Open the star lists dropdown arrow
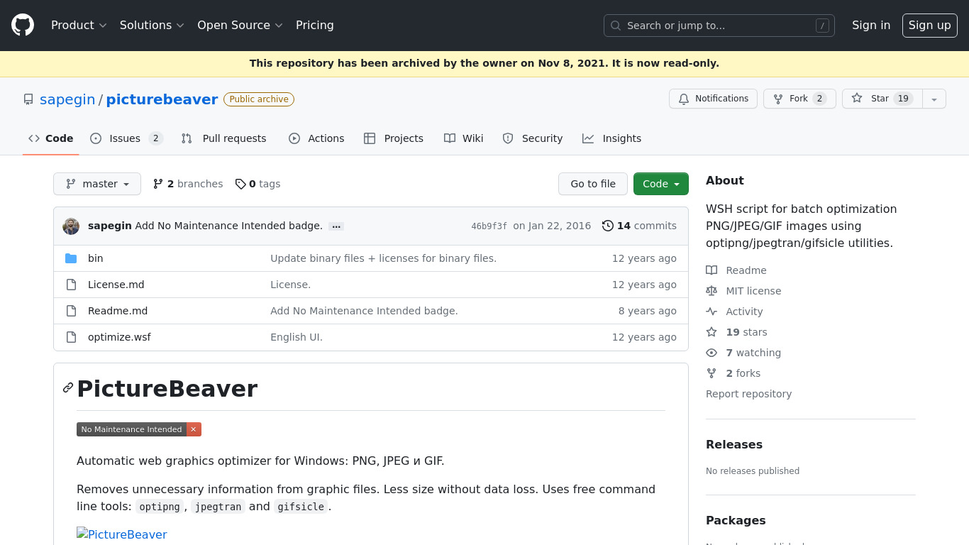The height and width of the screenshot is (545, 969). point(934,99)
